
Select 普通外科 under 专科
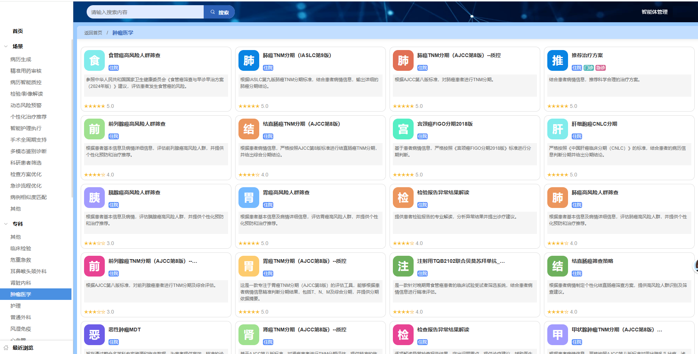(21, 317)
